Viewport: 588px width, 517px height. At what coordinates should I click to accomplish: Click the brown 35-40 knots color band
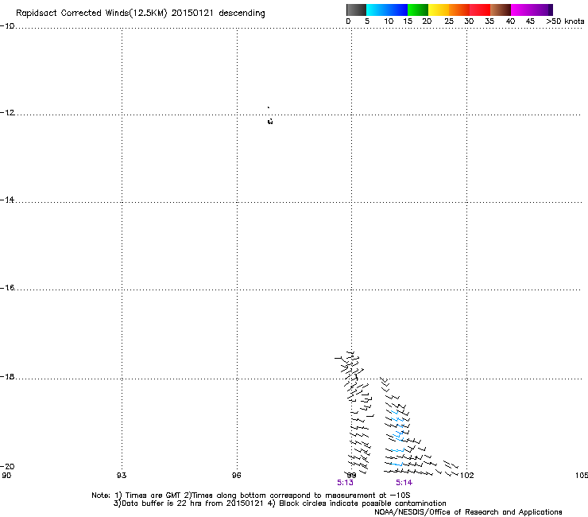[501, 10]
